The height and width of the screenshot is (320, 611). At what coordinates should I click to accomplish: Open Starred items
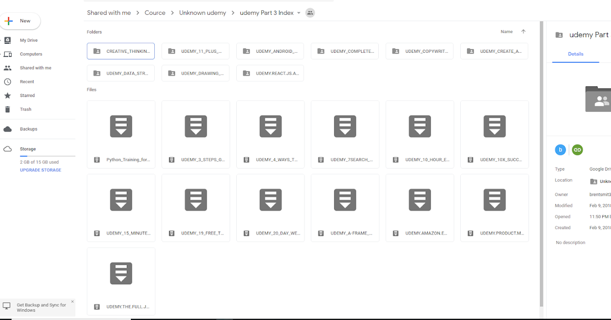[x=27, y=95]
